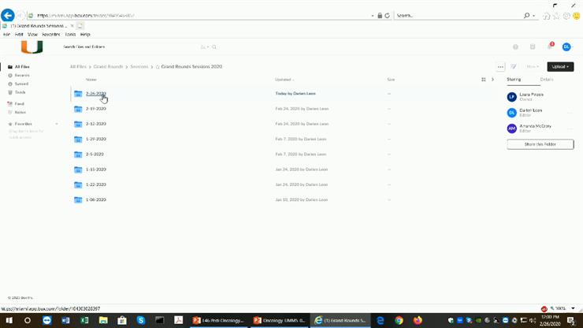Switch to Details tab
This screenshot has width=583, height=328.
(547, 80)
